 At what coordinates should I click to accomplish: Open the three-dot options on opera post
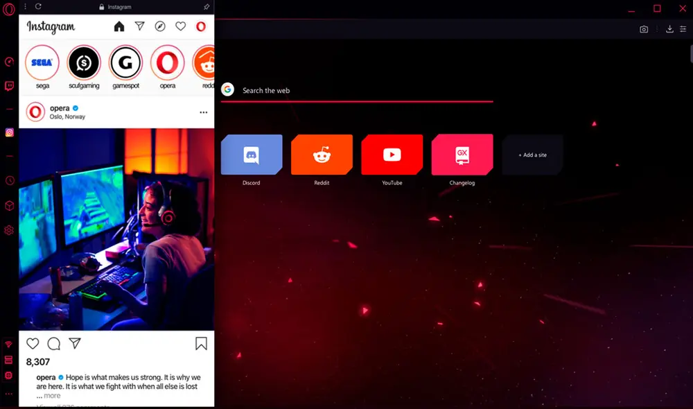tap(203, 112)
